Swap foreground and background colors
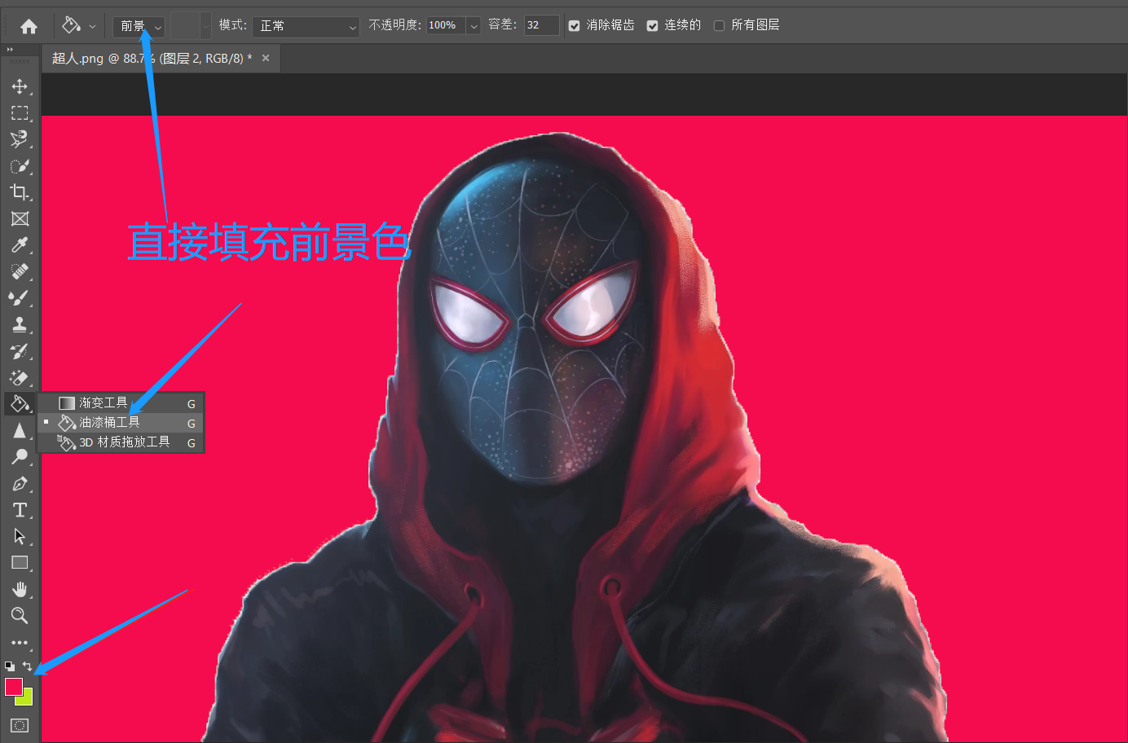 click(27, 666)
